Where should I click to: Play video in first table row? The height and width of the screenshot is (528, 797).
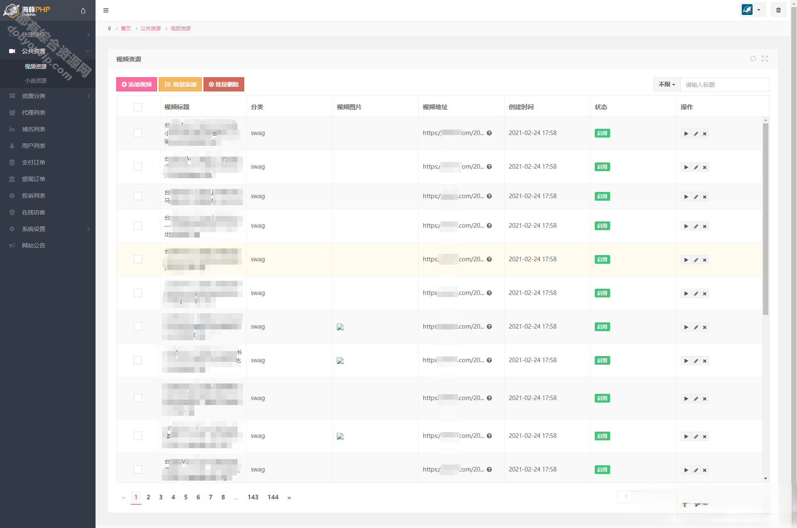(x=686, y=134)
